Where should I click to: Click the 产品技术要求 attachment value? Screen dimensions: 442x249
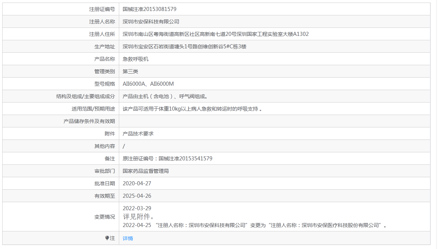click(x=138, y=134)
